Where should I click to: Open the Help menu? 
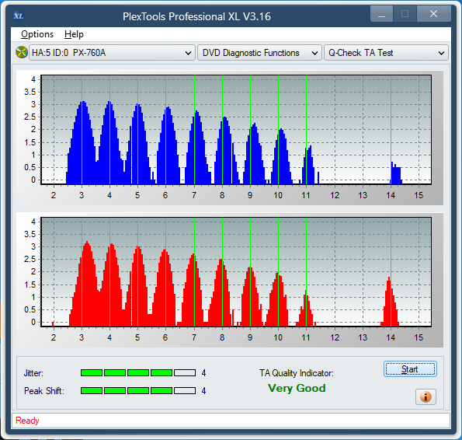point(74,34)
